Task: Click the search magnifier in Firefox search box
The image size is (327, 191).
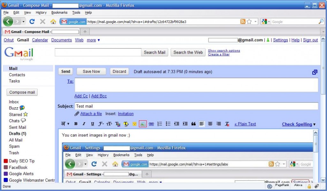Action: 321,21
